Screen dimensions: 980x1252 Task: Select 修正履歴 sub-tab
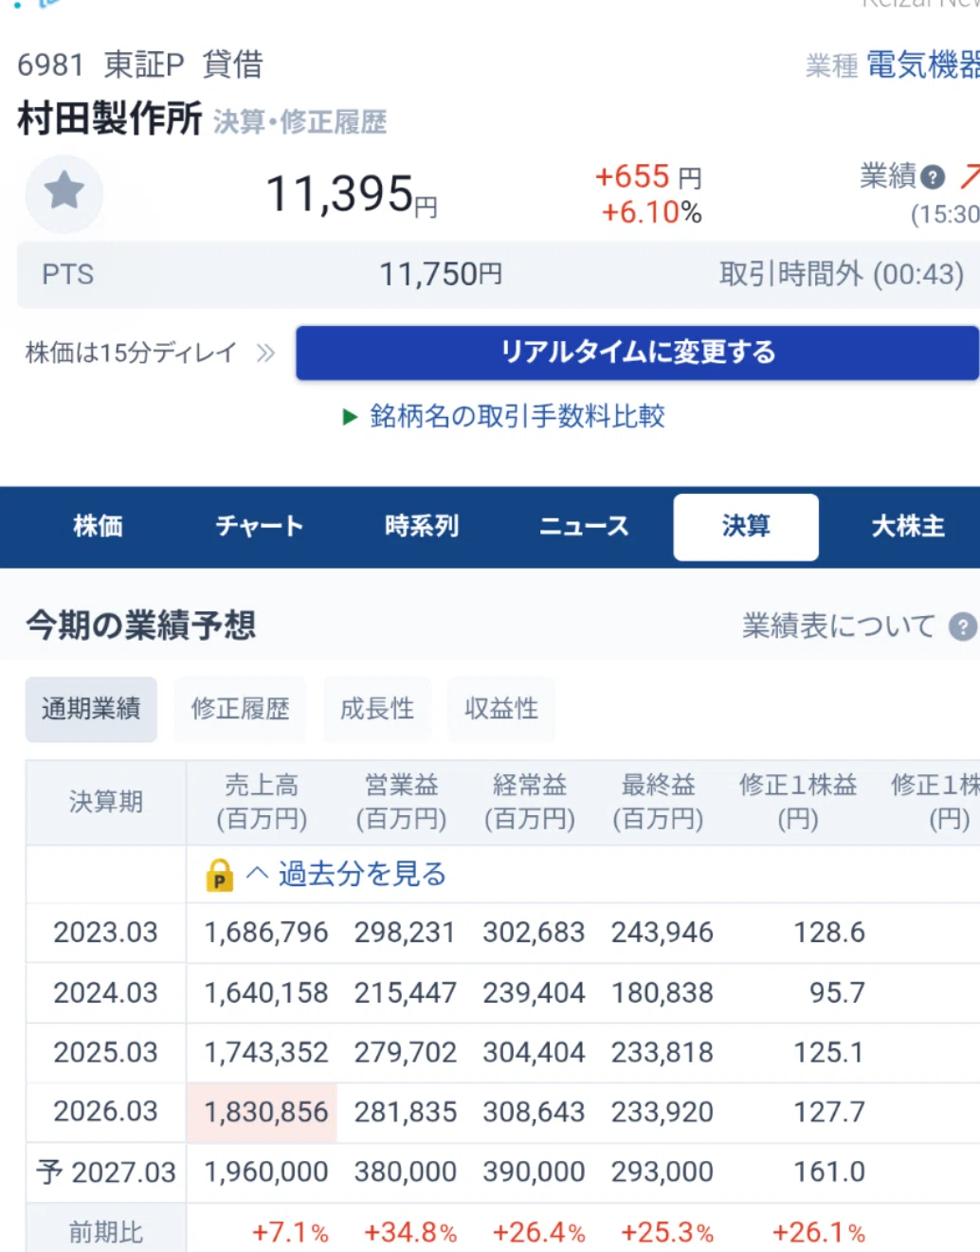click(240, 709)
